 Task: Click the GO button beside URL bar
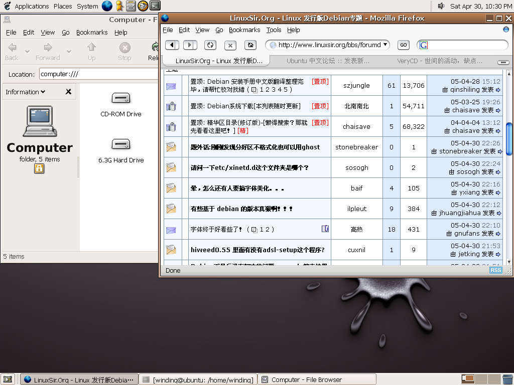coord(403,45)
